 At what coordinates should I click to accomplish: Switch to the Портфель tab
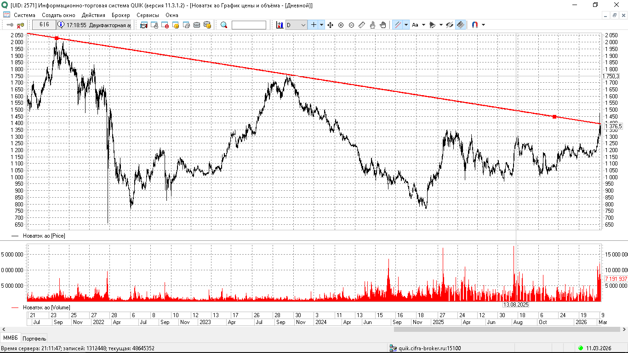(34, 339)
